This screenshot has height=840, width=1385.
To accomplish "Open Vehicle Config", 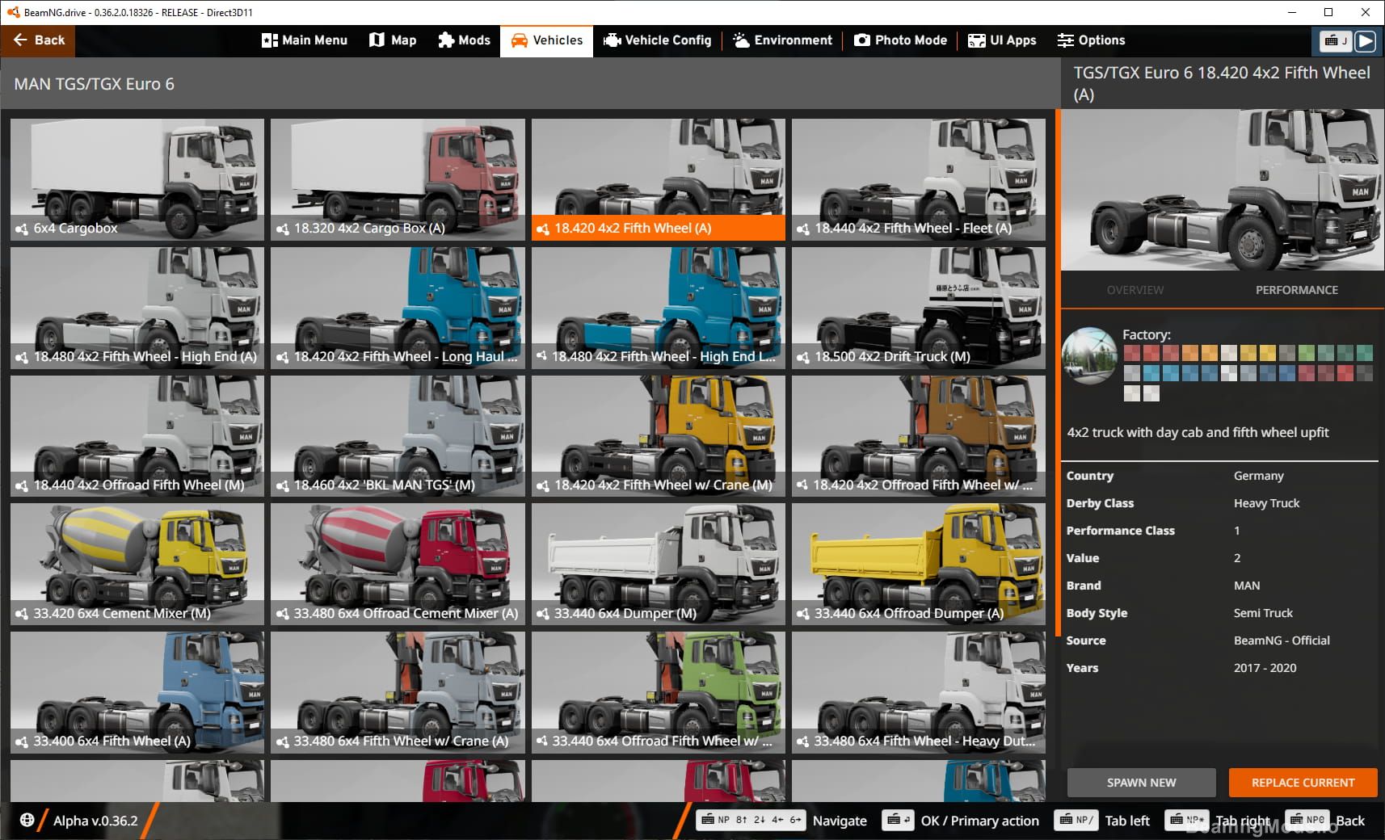I will pyautogui.click(x=658, y=40).
